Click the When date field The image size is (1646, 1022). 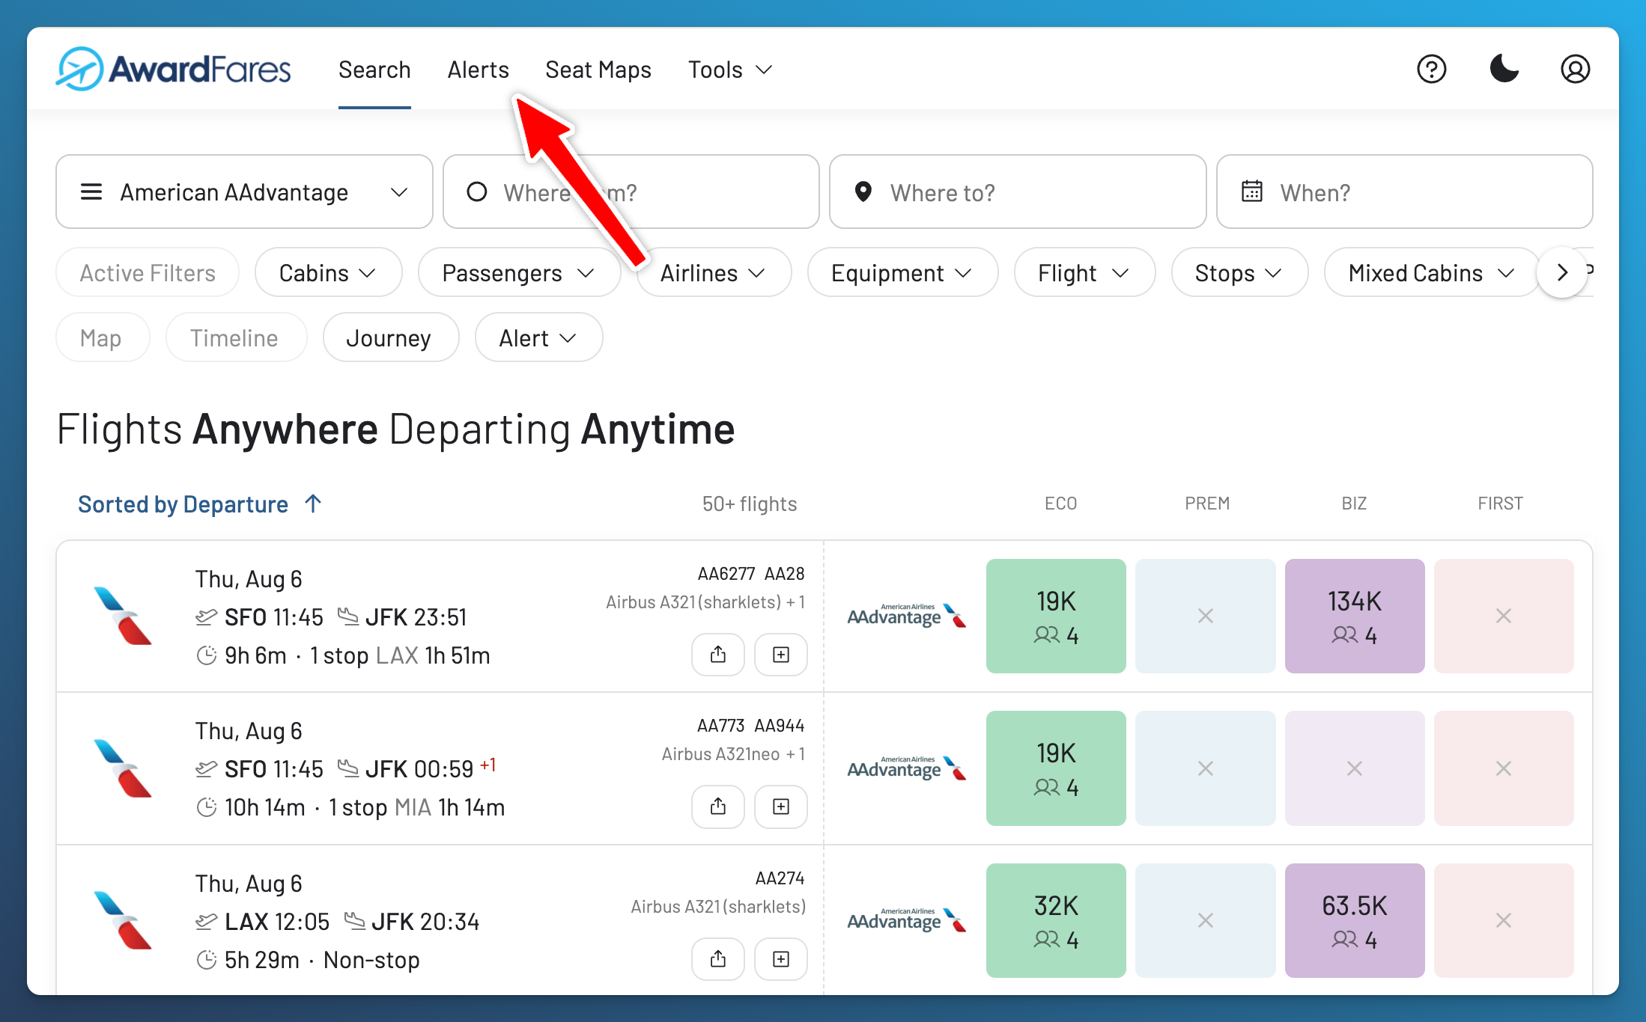click(1404, 192)
